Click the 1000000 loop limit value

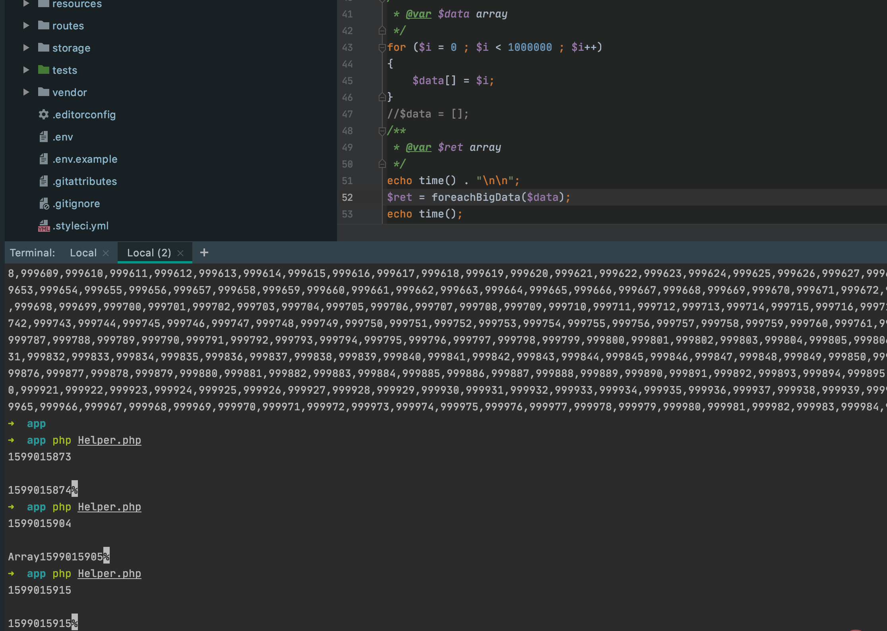pos(530,47)
